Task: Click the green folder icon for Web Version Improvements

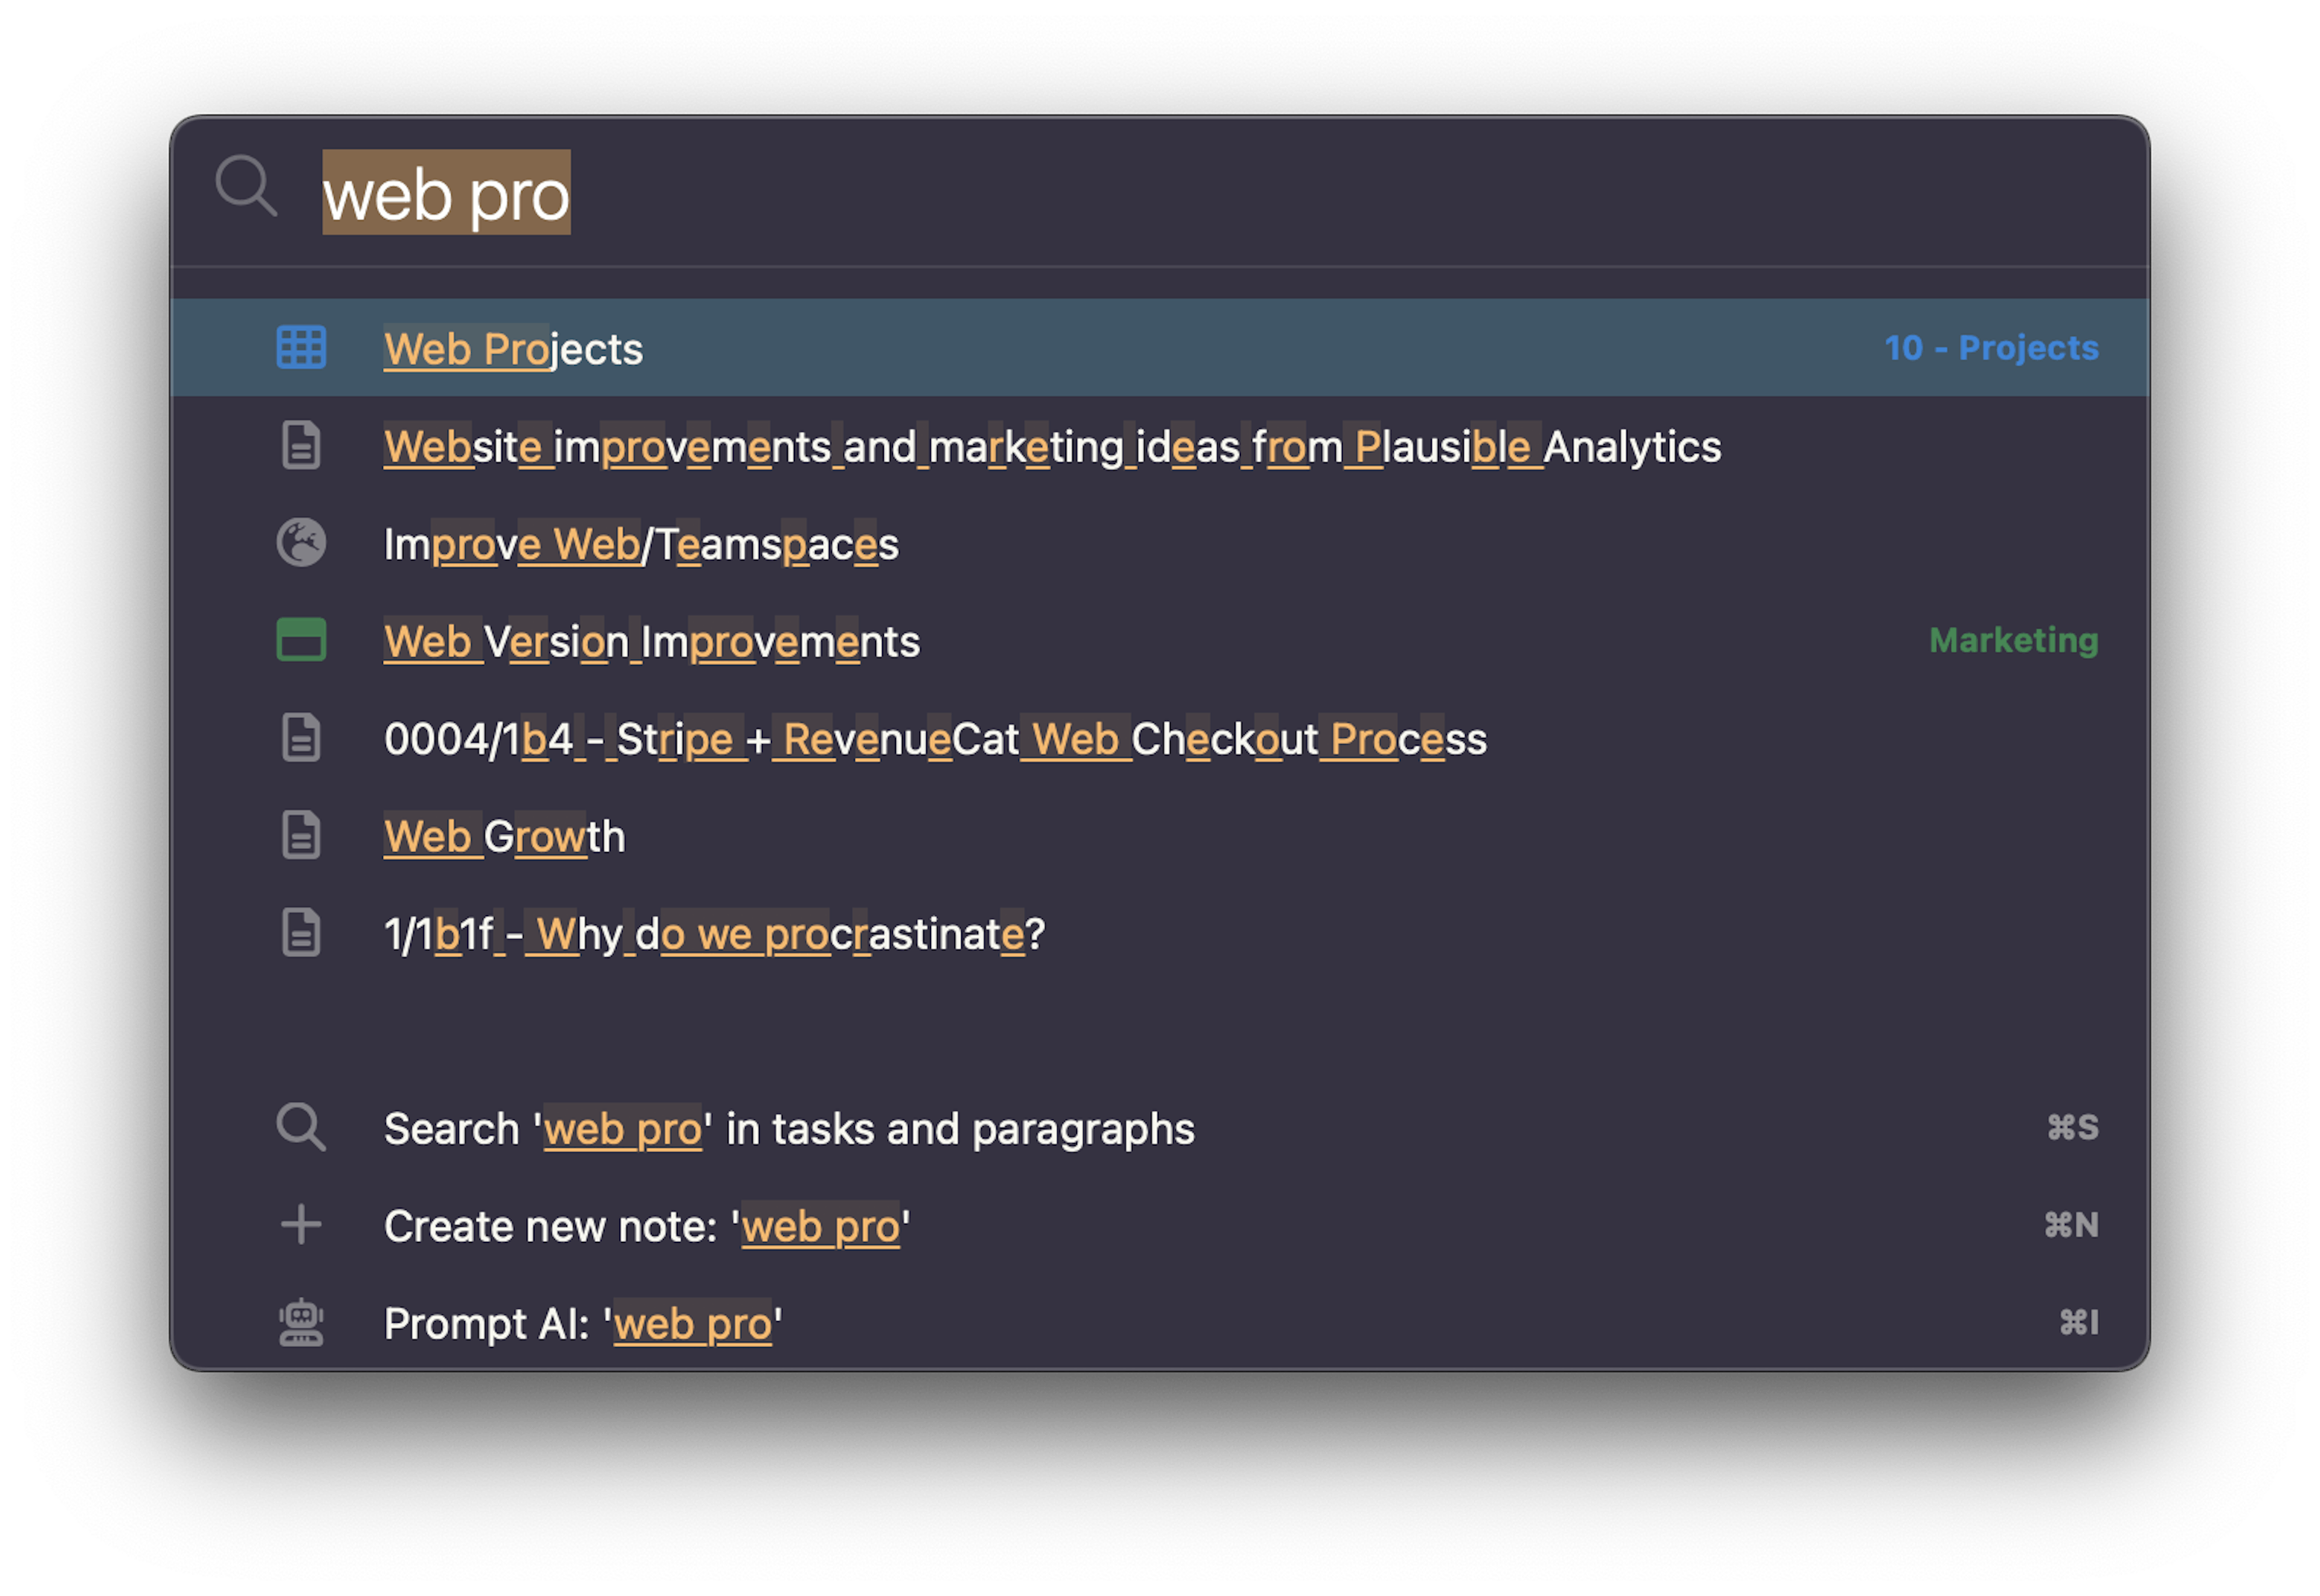Action: [x=301, y=640]
